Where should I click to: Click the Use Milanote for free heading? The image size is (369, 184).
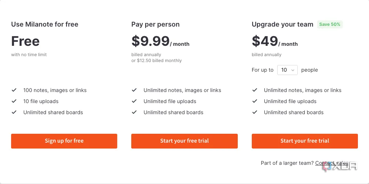(x=45, y=24)
